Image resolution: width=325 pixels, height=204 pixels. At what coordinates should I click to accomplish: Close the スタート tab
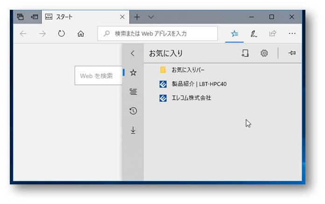(x=122, y=17)
